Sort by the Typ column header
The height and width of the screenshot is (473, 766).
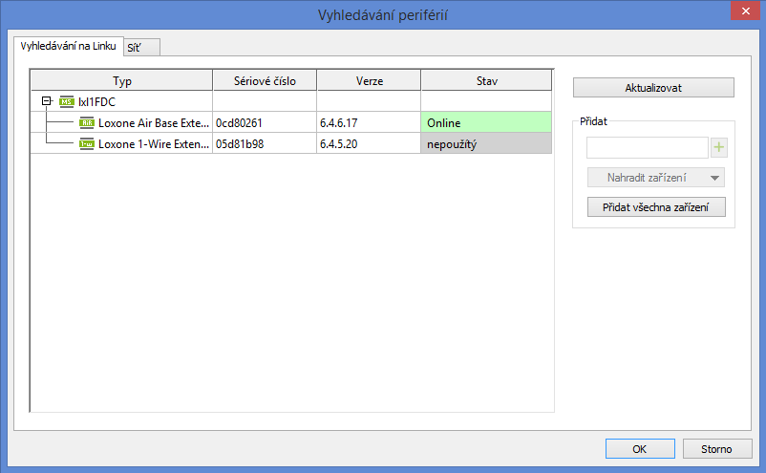click(122, 80)
